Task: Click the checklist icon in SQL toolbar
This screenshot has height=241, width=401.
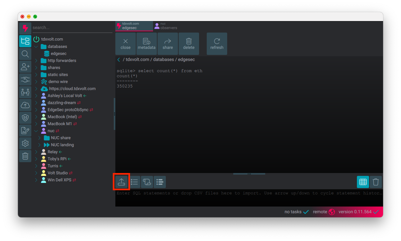Action: [x=134, y=182]
